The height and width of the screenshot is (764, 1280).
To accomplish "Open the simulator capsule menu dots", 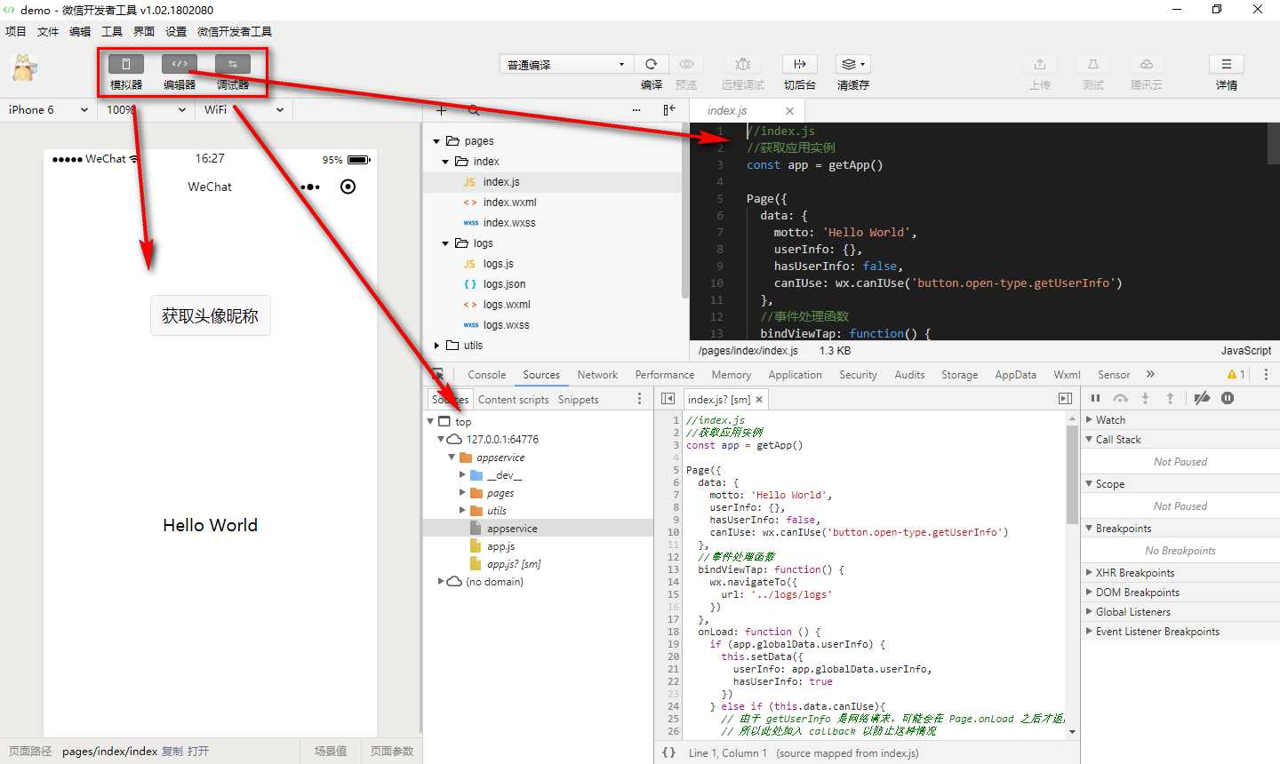I will pos(310,187).
